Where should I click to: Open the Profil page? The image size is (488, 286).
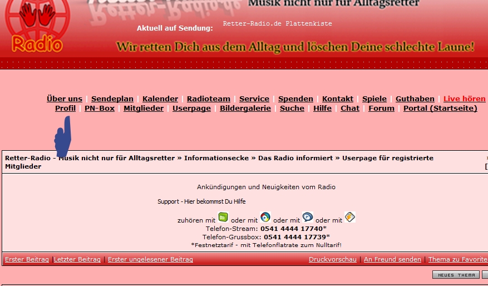65,108
